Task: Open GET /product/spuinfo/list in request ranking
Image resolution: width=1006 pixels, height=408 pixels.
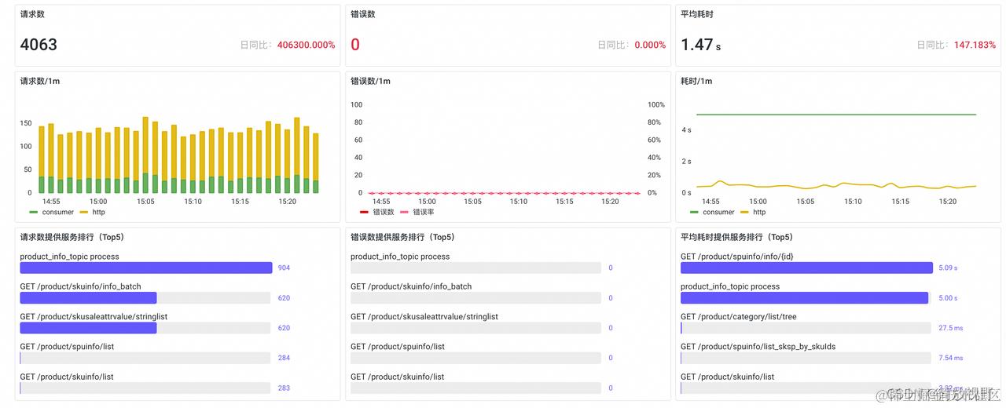Action: [x=67, y=347]
